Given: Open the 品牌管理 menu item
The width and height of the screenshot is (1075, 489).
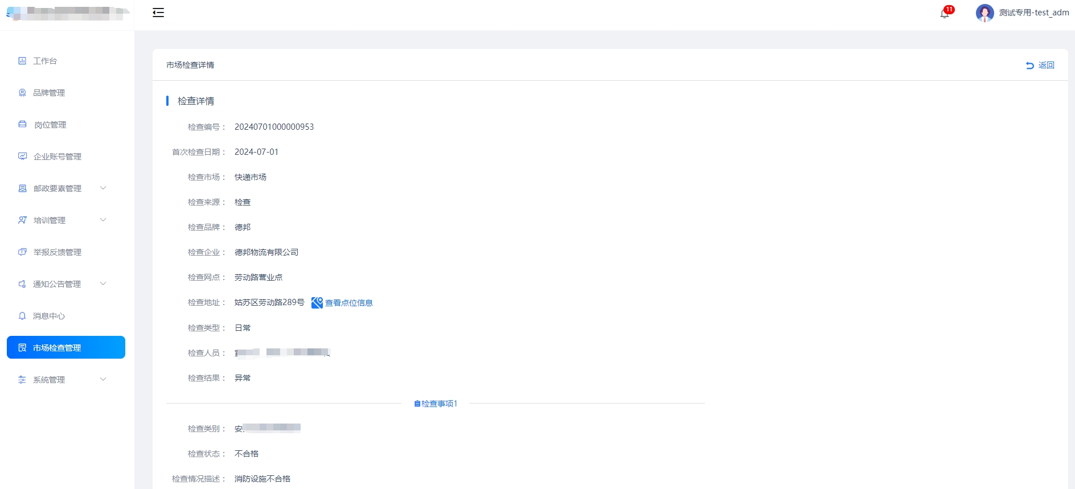Looking at the screenshot, I should [66, 92].
